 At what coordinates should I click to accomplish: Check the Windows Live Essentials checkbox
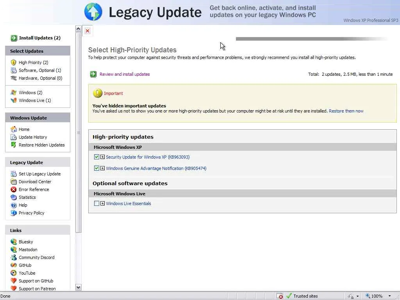(x=96, y=204)
